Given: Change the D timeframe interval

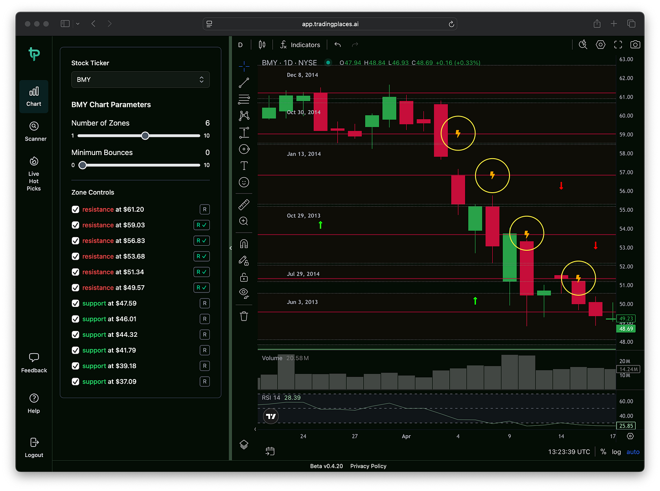Looking at the screenshot, I should [240, 44].
